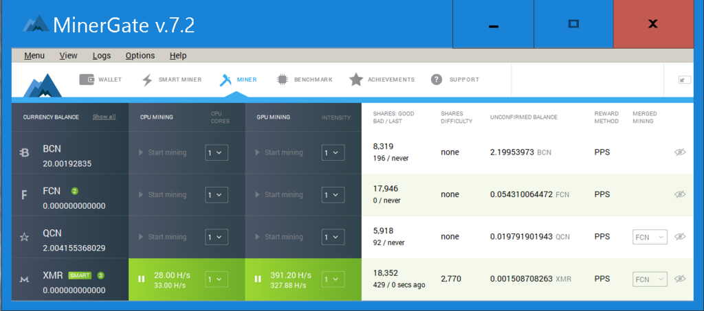Image resolution: width=704 pixels, height=311 pixels.
Task: Toggle visibility eye for BCN row
Action: coord(680,152)
